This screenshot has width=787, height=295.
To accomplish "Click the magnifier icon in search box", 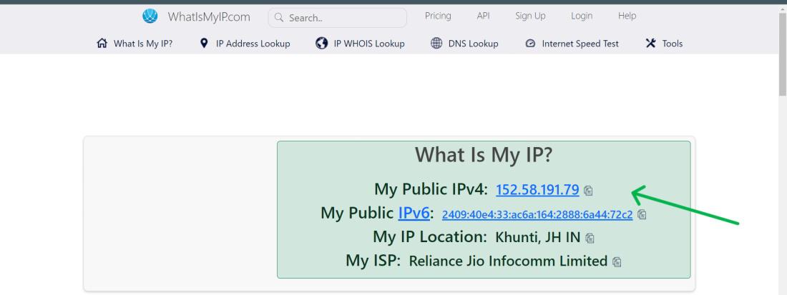I will click(x=280, y=18).
